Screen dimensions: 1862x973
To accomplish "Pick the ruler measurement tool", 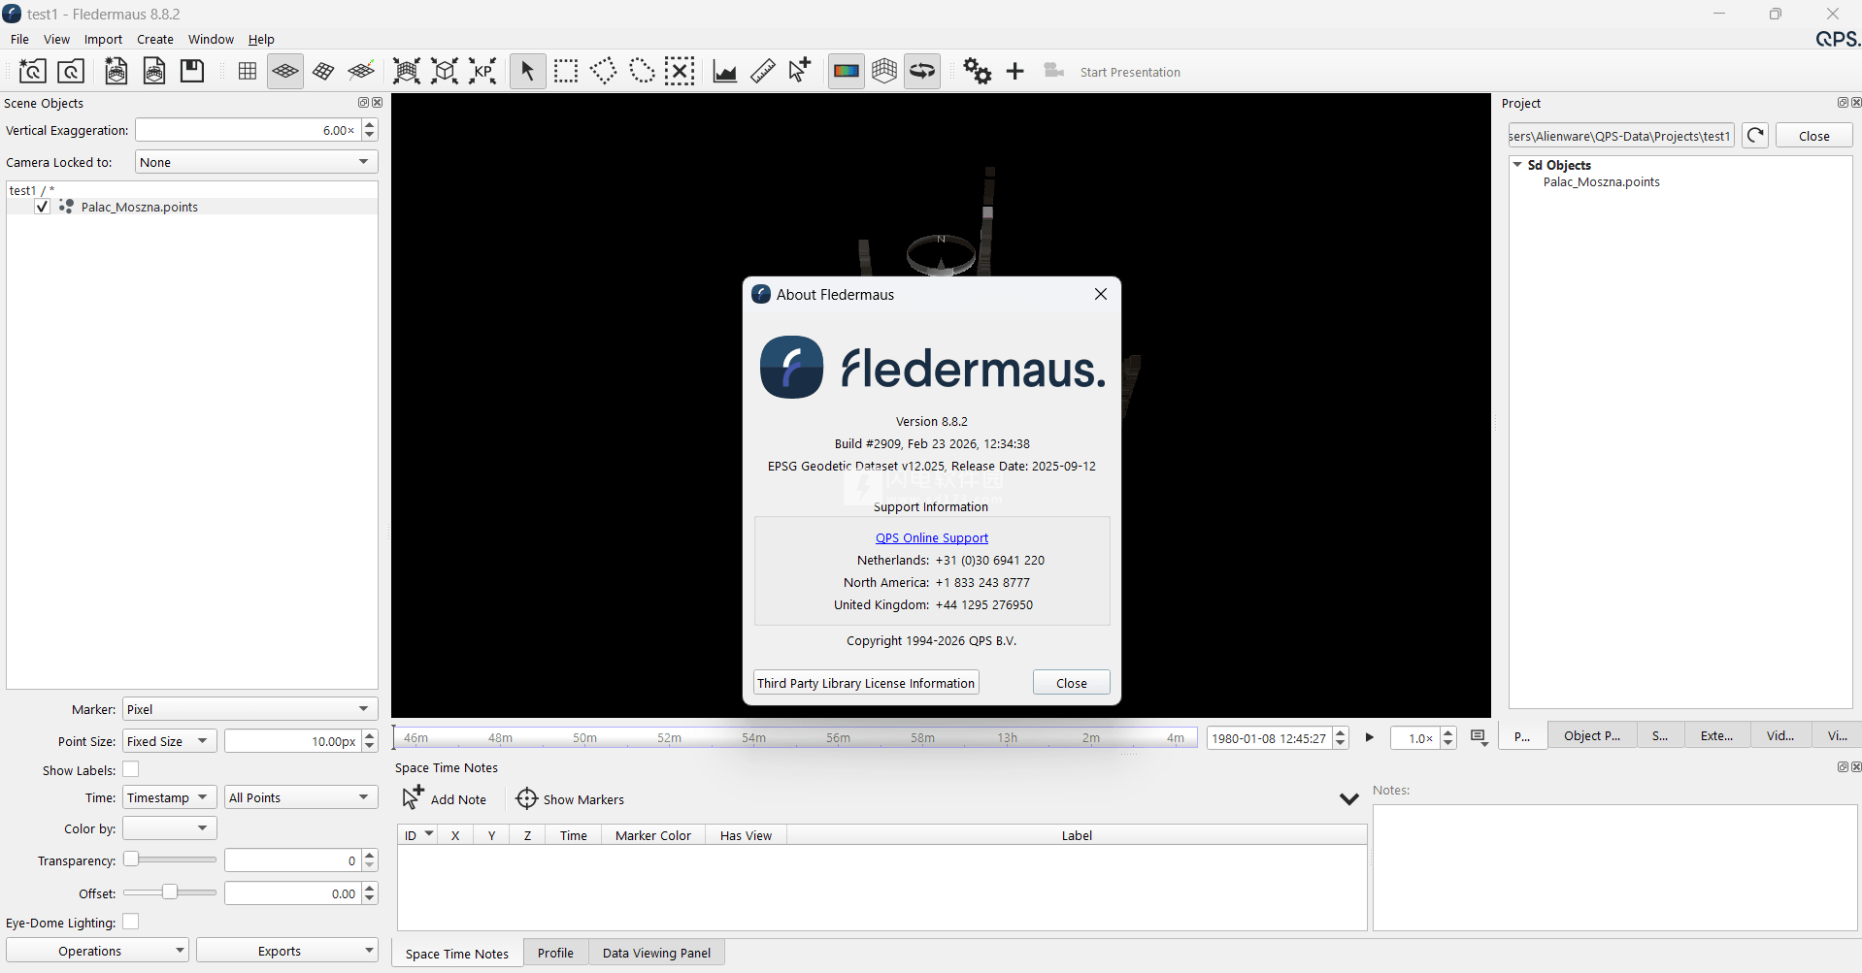I will [762, 71].
